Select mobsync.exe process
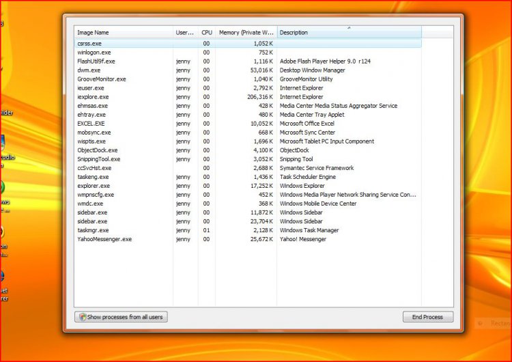The width and height of the screenshot is (512, 362). click(248, 133)
